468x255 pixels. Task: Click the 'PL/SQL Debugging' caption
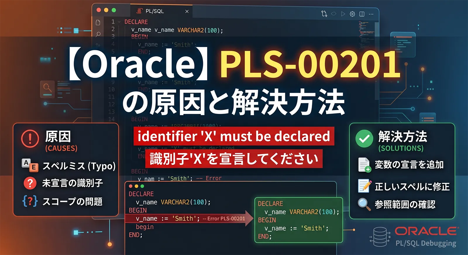(426, 243)
